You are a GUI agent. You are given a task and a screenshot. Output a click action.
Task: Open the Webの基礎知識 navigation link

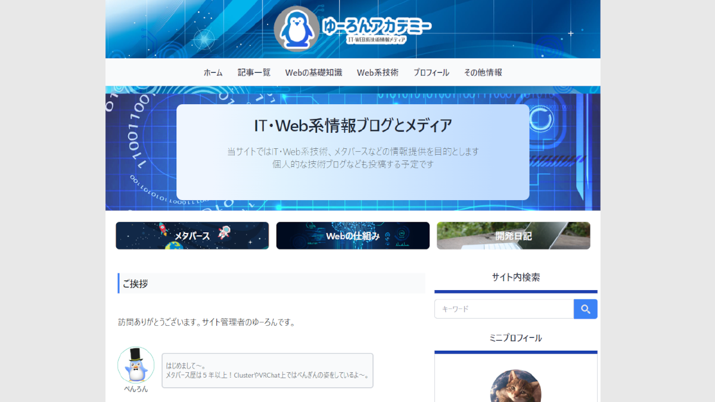[x=314, y=72]
